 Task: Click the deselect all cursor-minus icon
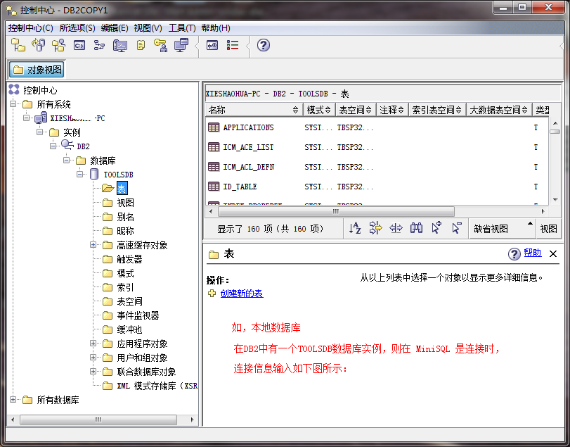point(457,228)
